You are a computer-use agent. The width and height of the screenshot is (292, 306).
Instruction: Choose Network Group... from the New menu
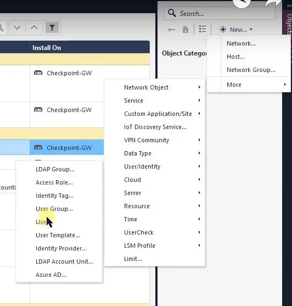(251, 70)
